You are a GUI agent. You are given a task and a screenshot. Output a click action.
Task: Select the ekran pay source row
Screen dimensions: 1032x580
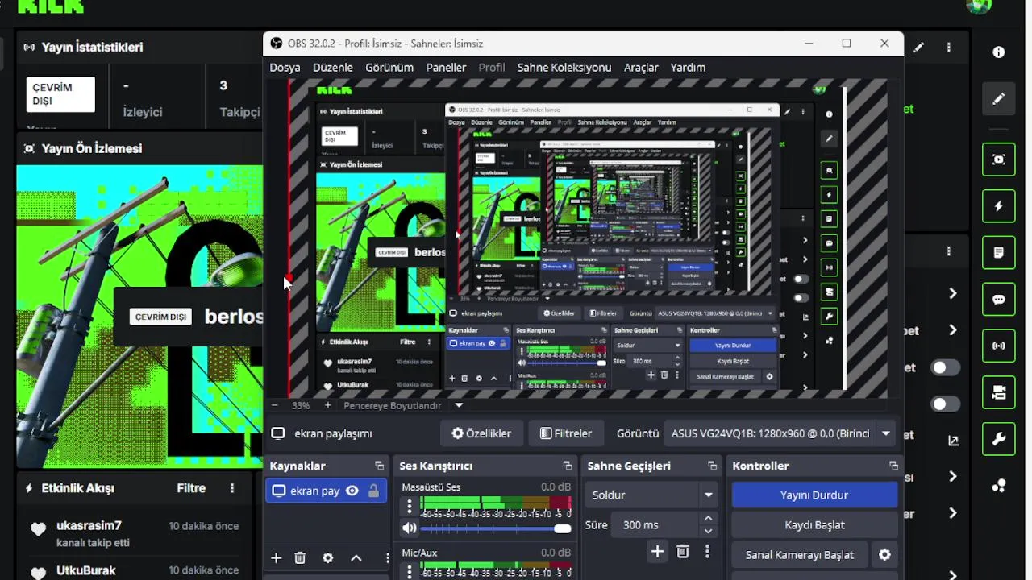[326, 491]
